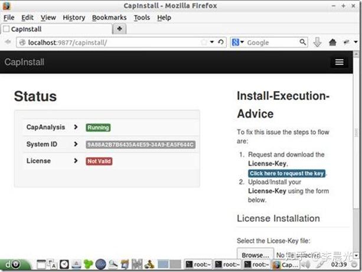Click the red Not Valid license badge
This screenshot has height=272, width=362.
(x=99, y=161)
